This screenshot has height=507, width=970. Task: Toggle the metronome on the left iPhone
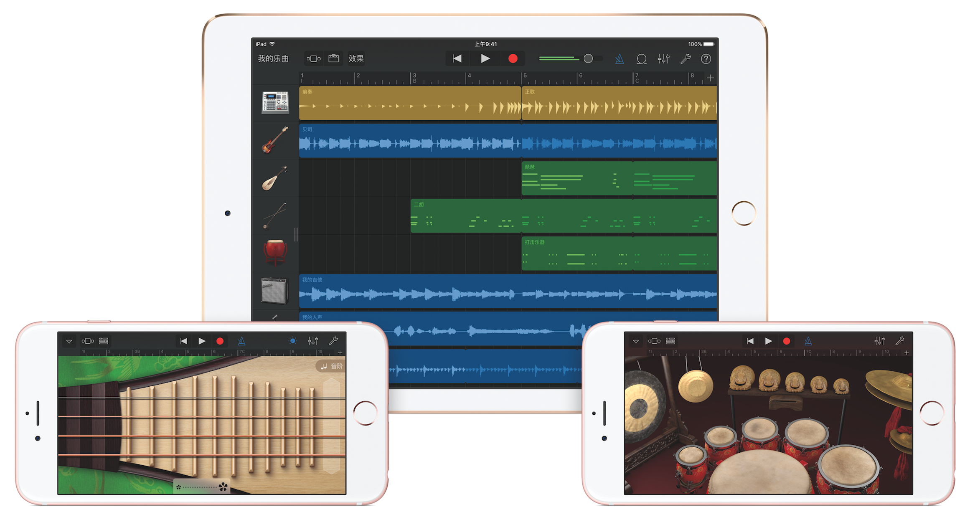(x=241, y=341)
